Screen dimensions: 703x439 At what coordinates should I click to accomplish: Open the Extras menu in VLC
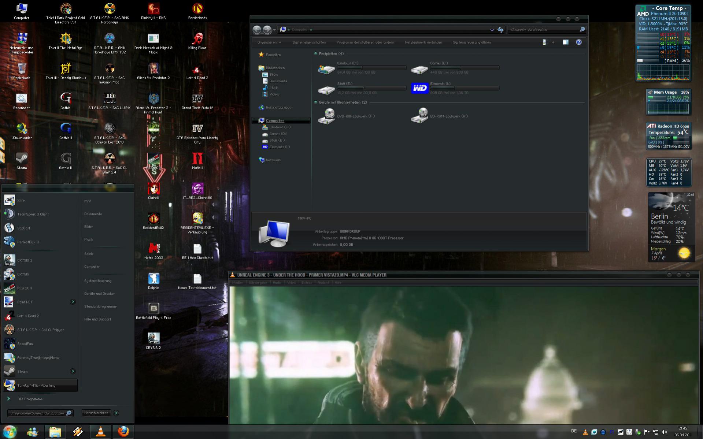click(307, 283)
